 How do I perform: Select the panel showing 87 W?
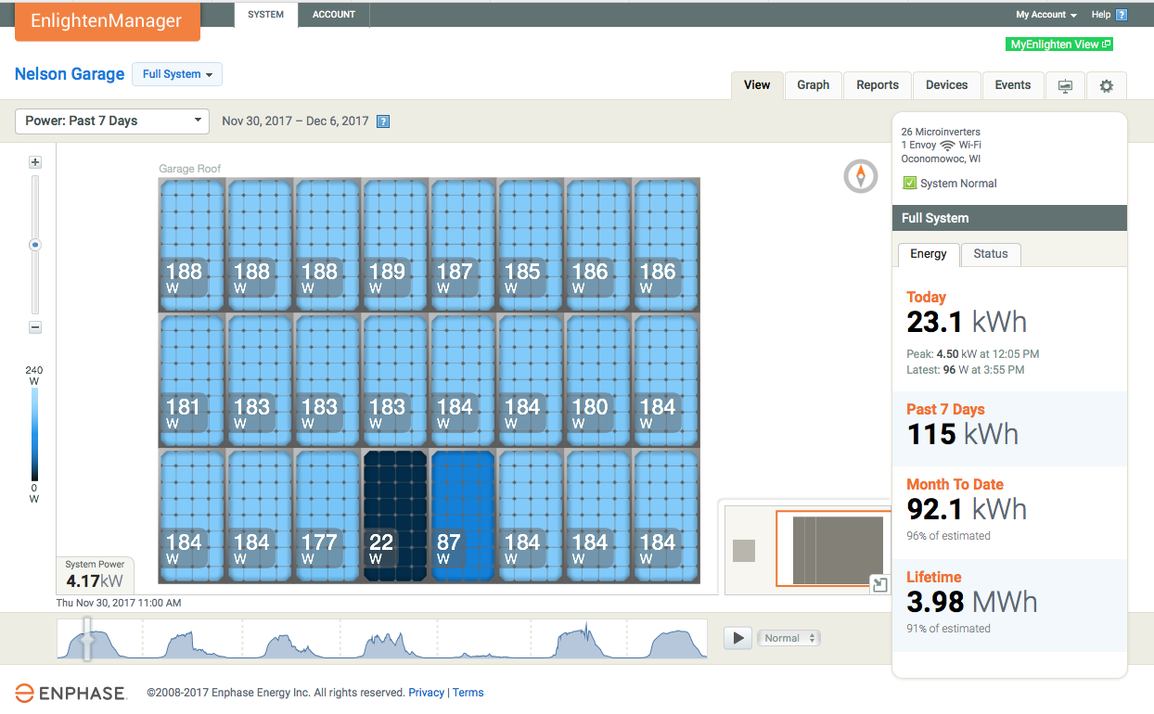(x=463, y=516)
